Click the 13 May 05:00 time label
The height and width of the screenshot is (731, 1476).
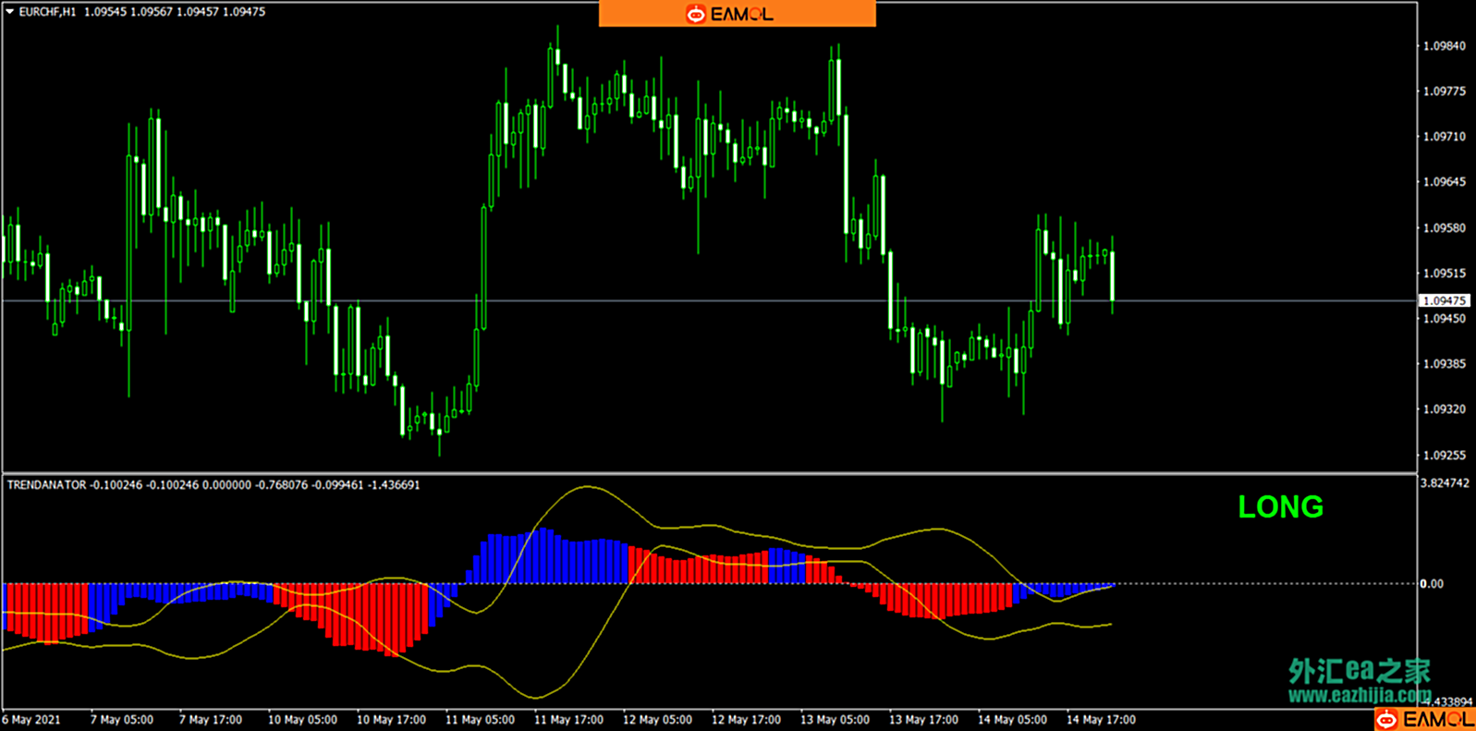point(835,720)
